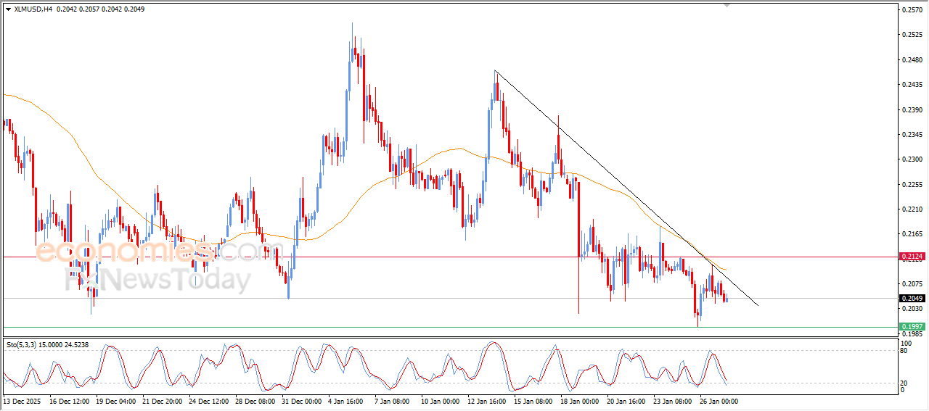
Task: Click the chart shift triangle marker at top
Action: coord(727,6)
